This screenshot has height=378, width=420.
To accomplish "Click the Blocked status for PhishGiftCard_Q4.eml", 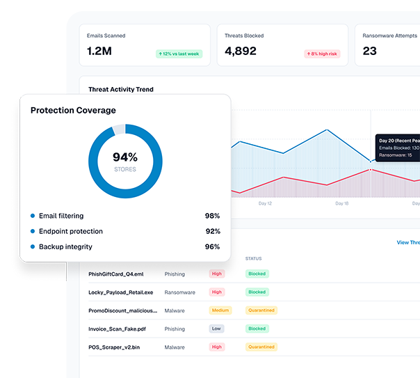I will click(257, 274).
